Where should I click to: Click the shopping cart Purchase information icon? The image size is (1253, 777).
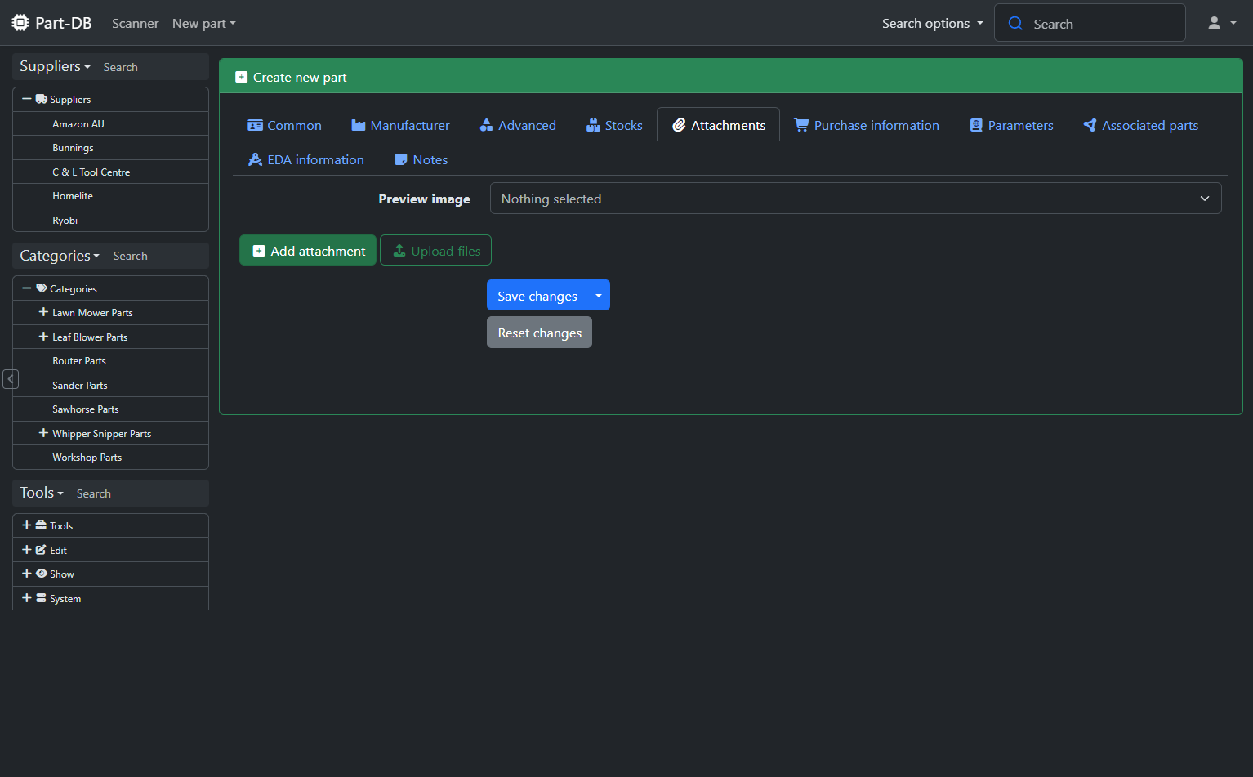(x=801, y=125)
